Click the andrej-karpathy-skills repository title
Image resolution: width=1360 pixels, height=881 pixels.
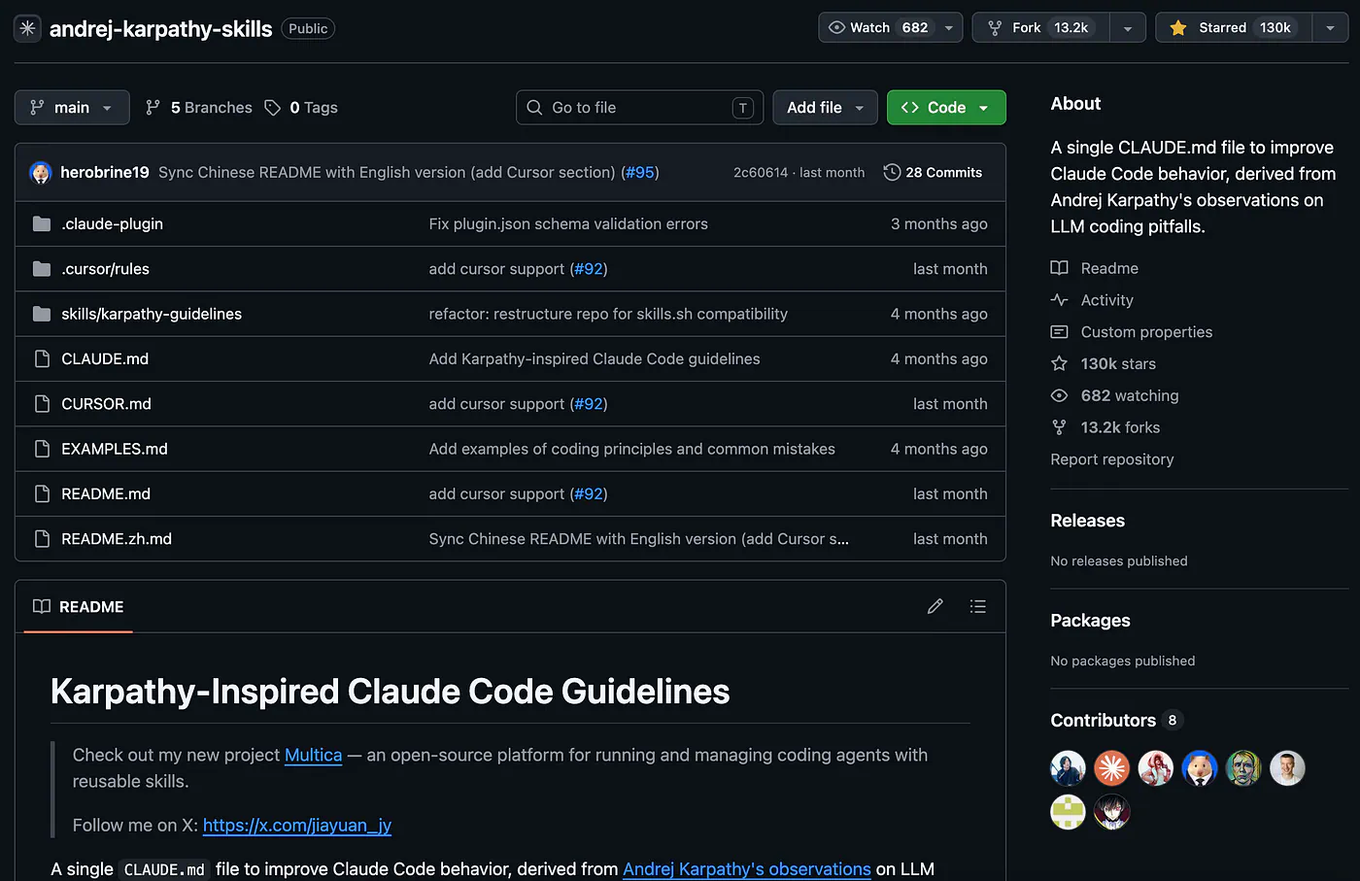point(161,29)
